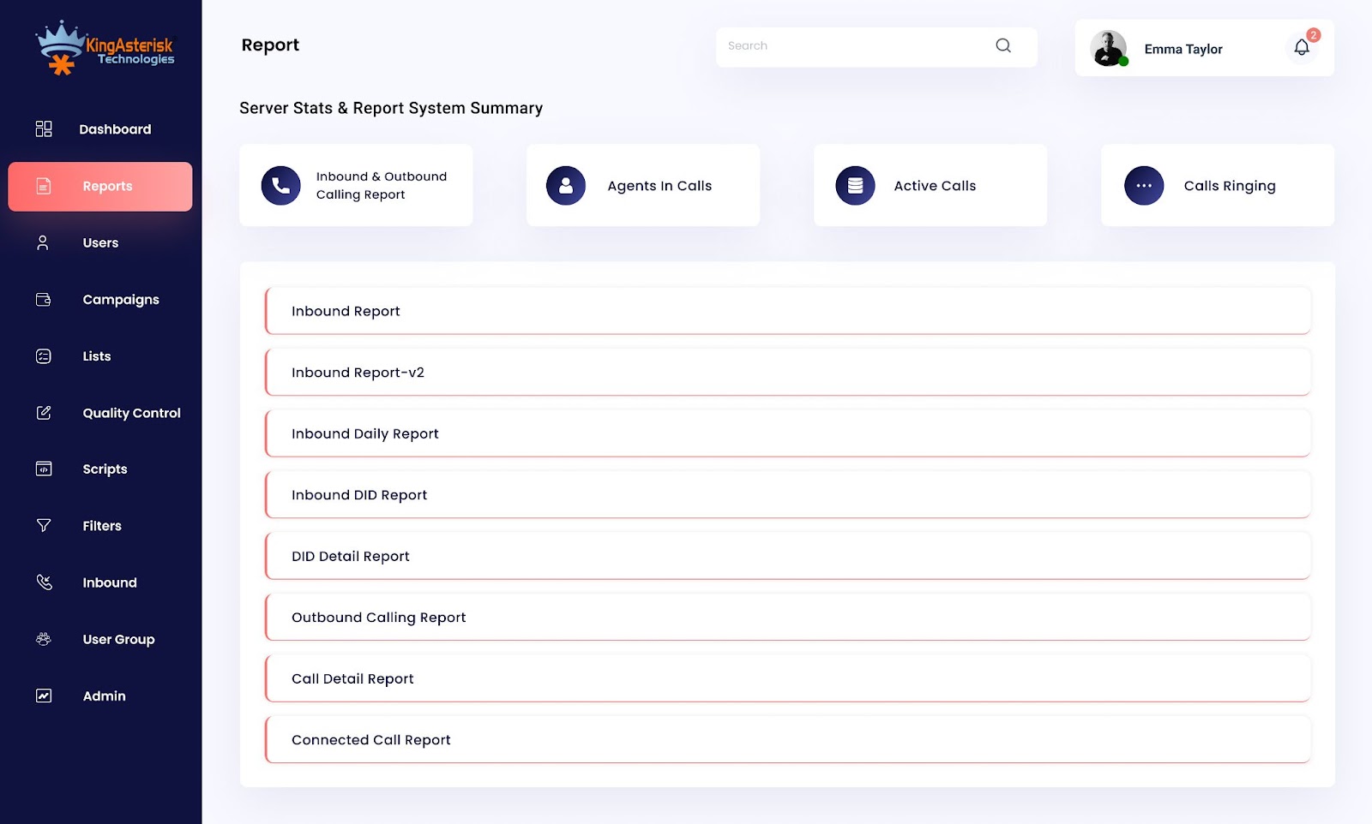This screenshot has width=1372, height=824.
Task: Open the Inbound Report row
Action: 788,311
